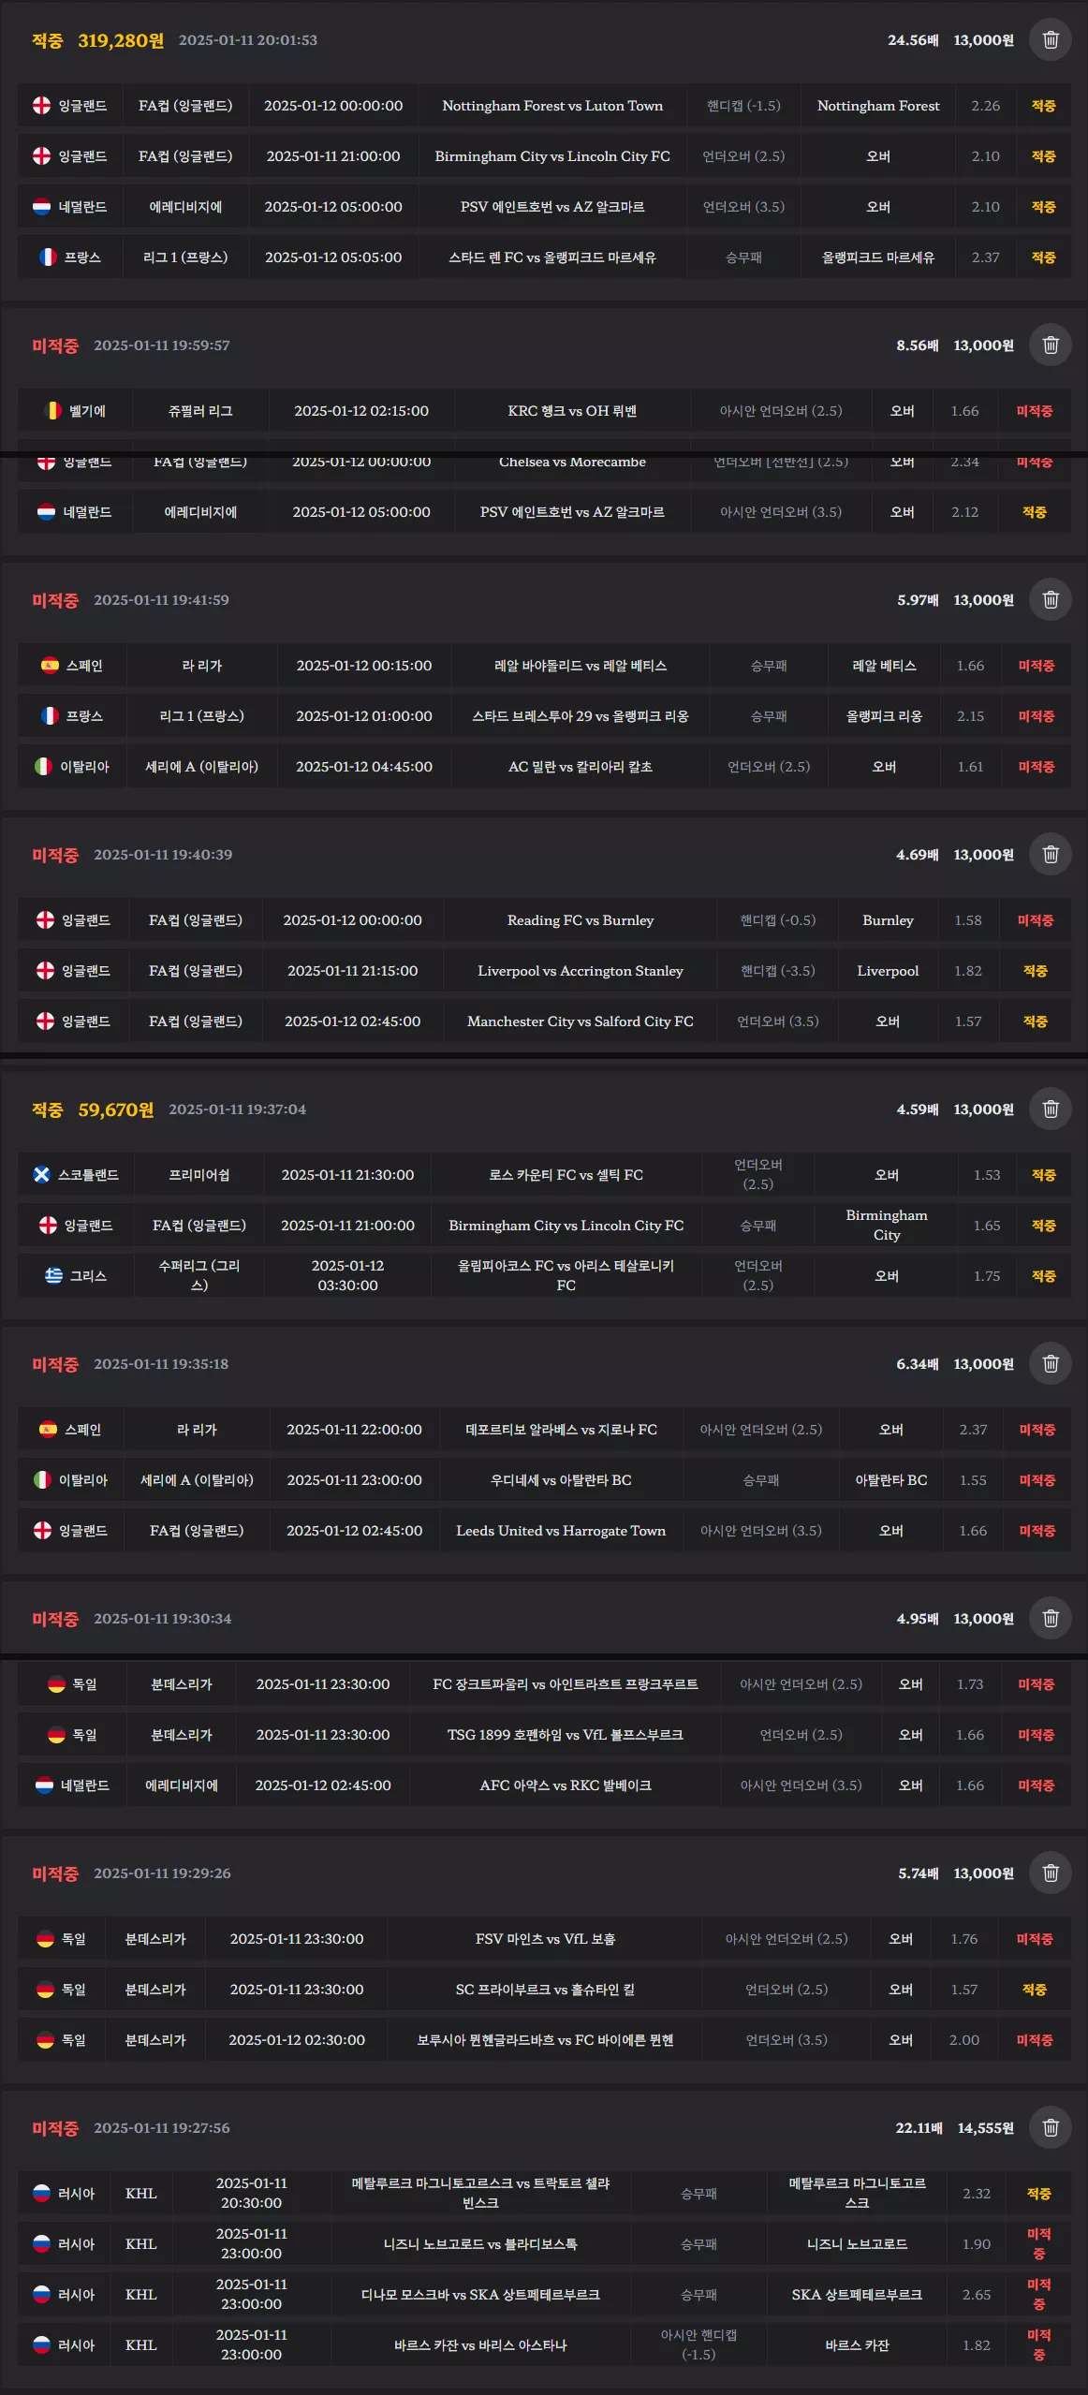The image size is (1088, 2395).
Task: Remove the bet slip placed at 19:41:59
Action: 1050,600
